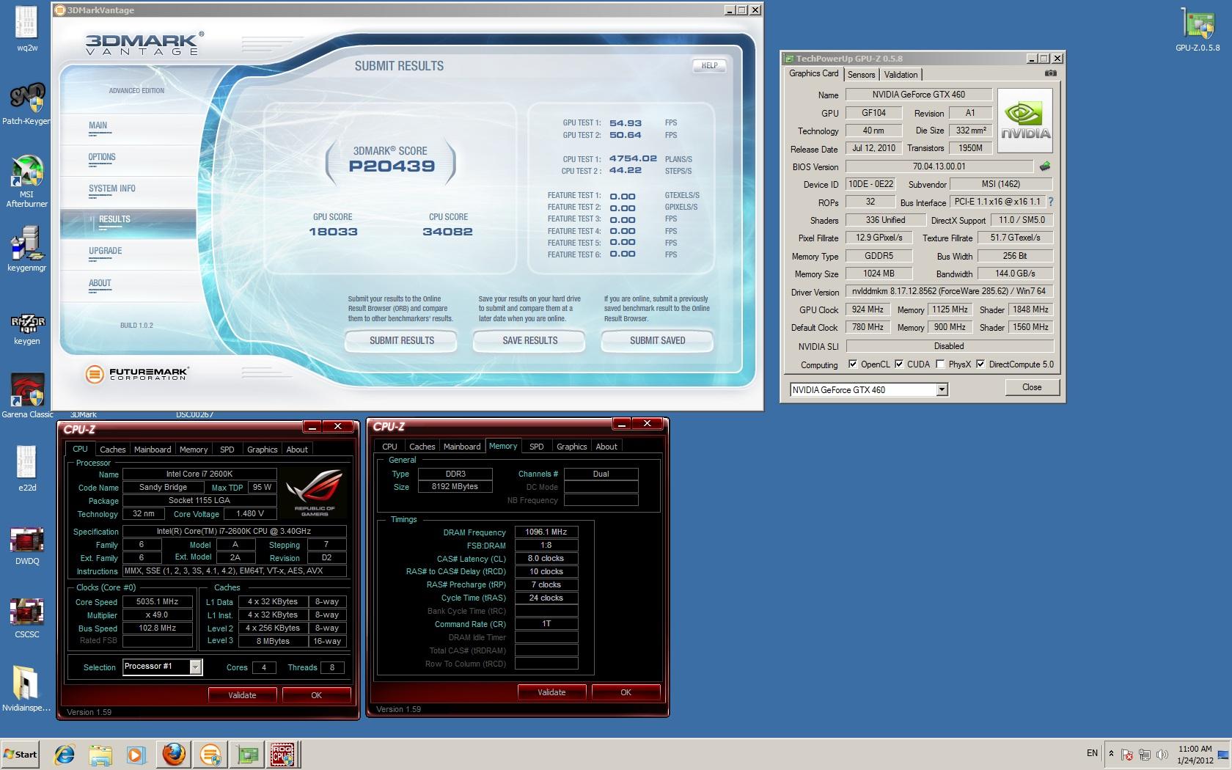This screenshot has height=770, width=1232.
Task: Switch to the ROG CPU-Z taskbar item
Action: (283, 755)
